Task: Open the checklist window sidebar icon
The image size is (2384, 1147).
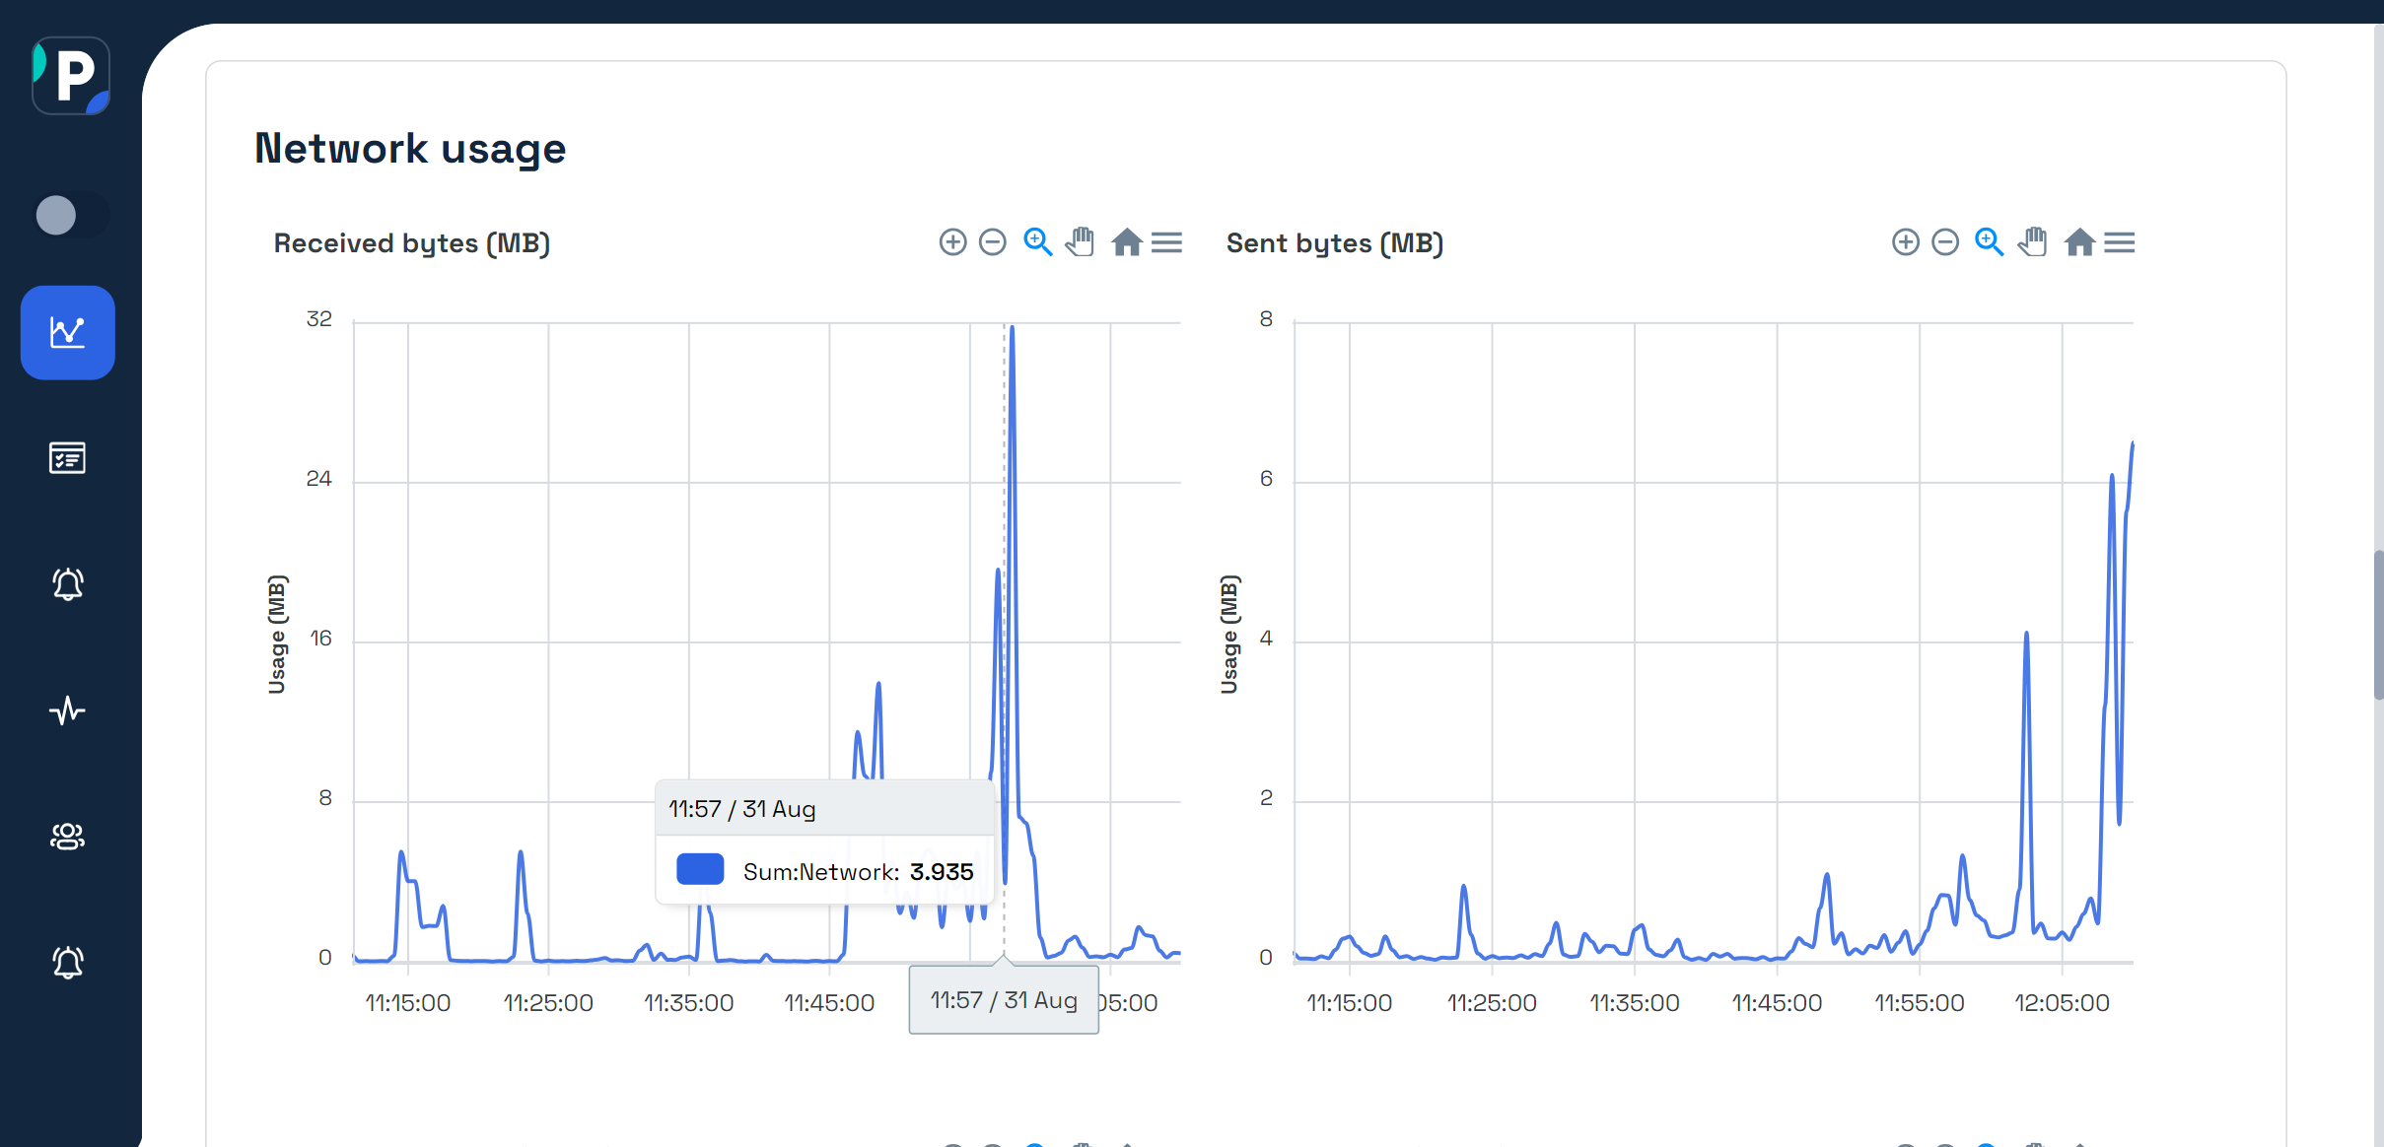Action: tap(68, 458)
